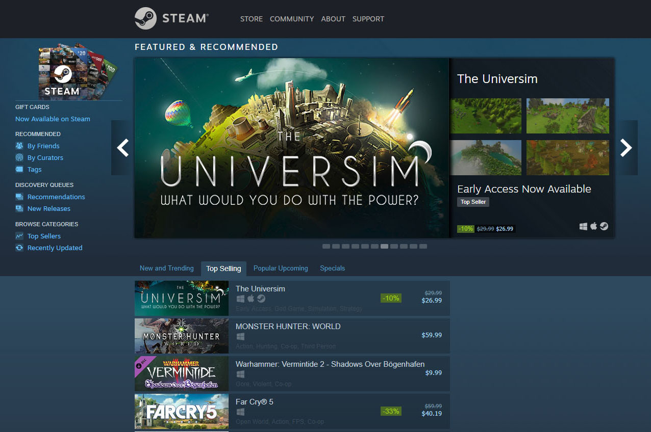Click Apple icon in featured Universim panel

(x=593, y=226)
